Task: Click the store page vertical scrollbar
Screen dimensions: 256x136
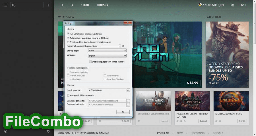Action: (x=254, y=24)
